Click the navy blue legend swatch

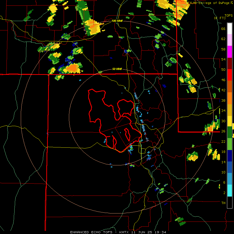pos(230,156)
